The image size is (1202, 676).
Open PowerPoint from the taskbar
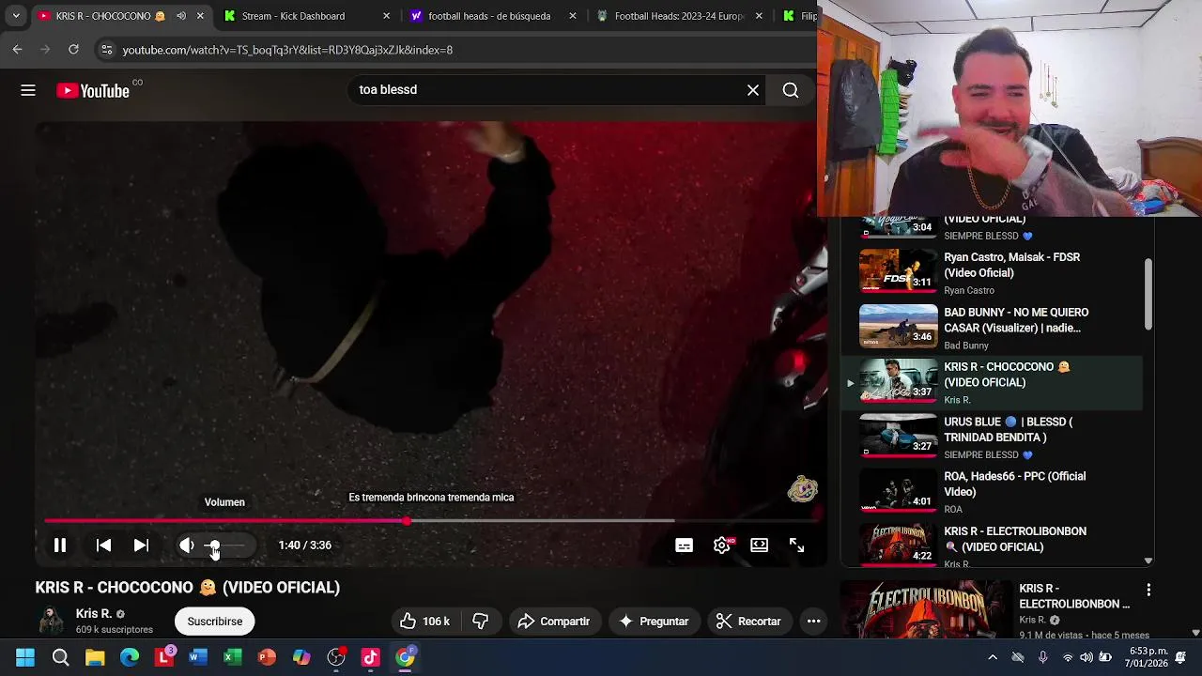pyautogui.click(x=267, y=657)
